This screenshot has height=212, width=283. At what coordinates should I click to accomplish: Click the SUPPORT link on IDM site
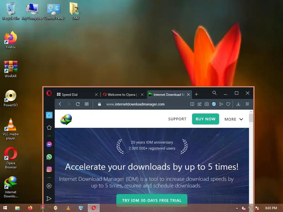(177, 119)
